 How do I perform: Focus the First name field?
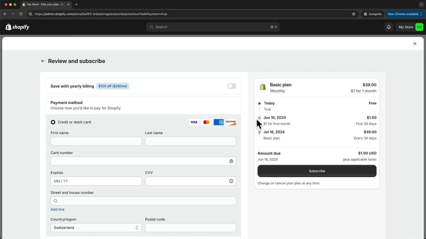tap(96, 141)
